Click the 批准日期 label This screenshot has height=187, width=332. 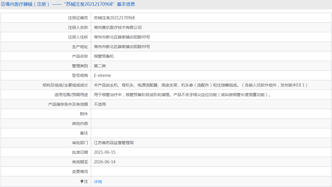click(x=80, y=152)
